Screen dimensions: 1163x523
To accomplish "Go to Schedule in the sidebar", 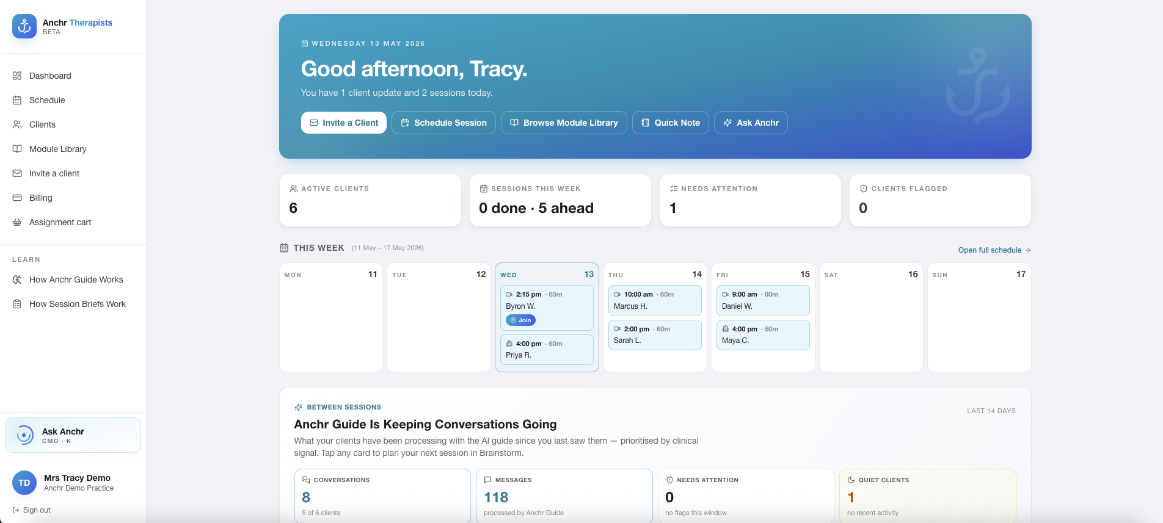I will [73, 100].
